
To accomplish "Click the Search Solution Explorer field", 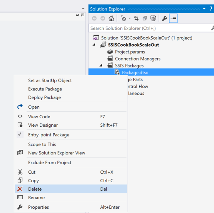I will click(x=150, y=28).
